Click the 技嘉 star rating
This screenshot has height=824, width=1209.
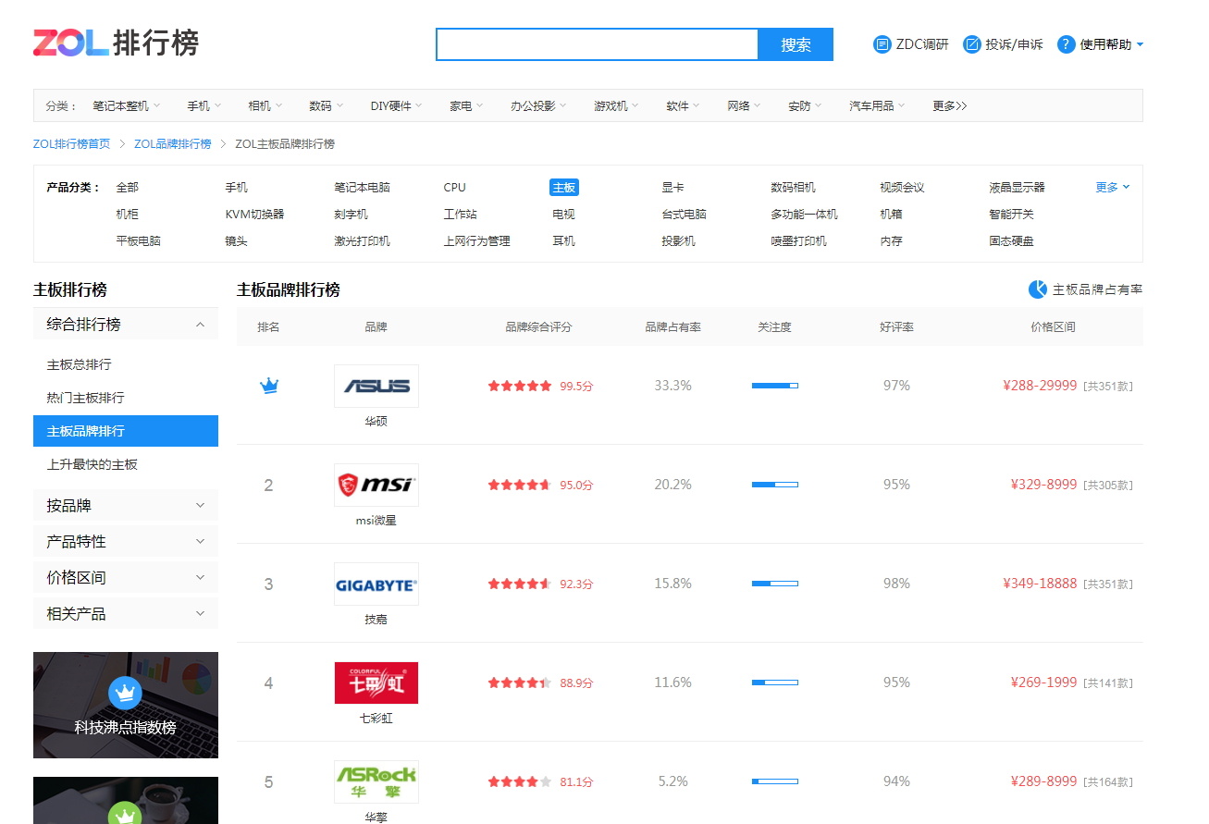[520, 584]
